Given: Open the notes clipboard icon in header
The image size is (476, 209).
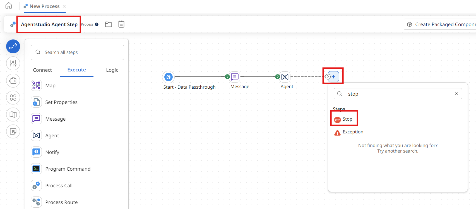Looking at the screenshot, I should 121,24.
